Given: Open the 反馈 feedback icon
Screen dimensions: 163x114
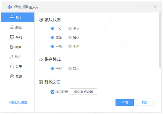Looking at the screenshot, I should point(12,76).
